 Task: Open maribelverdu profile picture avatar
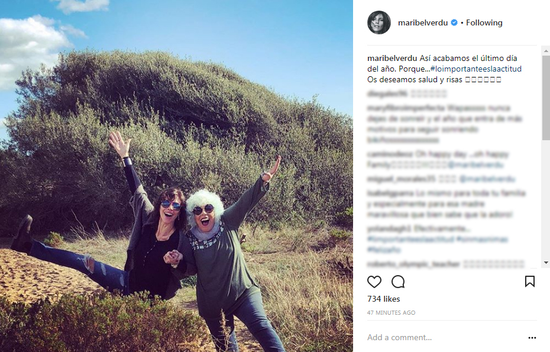pyautogui.click(x=379, y=22)
